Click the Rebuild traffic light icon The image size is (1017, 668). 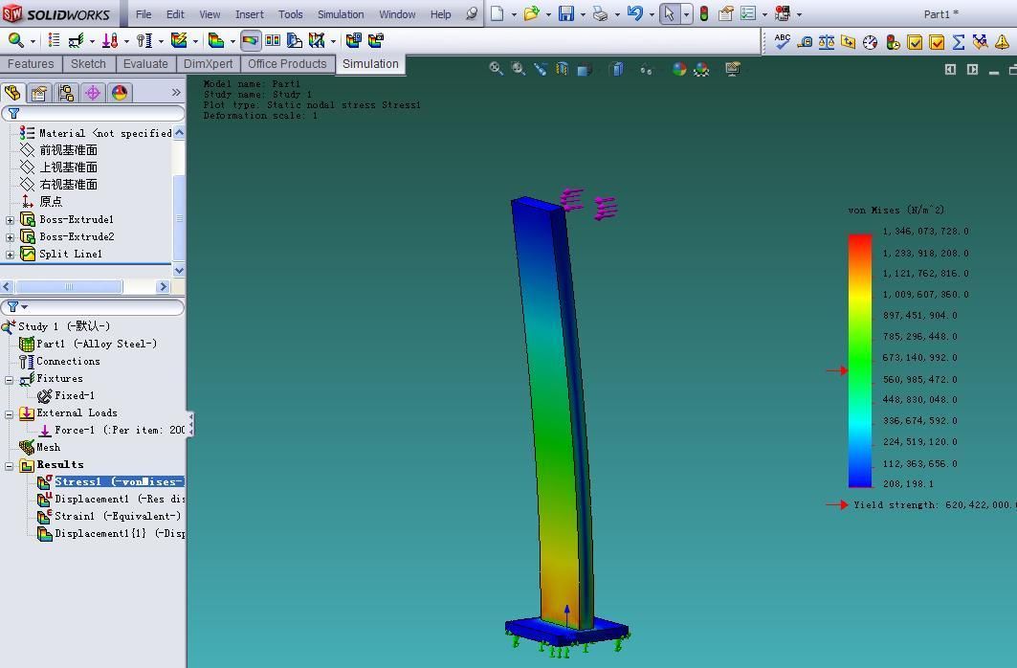tap(704, 14)
